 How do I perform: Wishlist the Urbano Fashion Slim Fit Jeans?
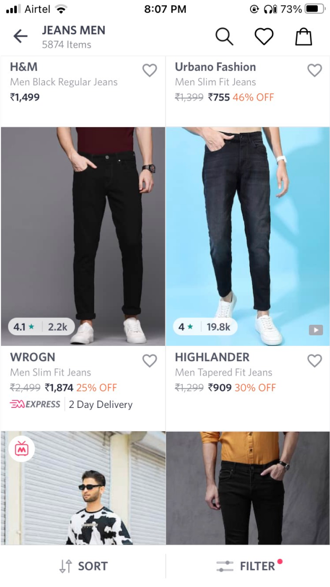[x=315, y=70]
